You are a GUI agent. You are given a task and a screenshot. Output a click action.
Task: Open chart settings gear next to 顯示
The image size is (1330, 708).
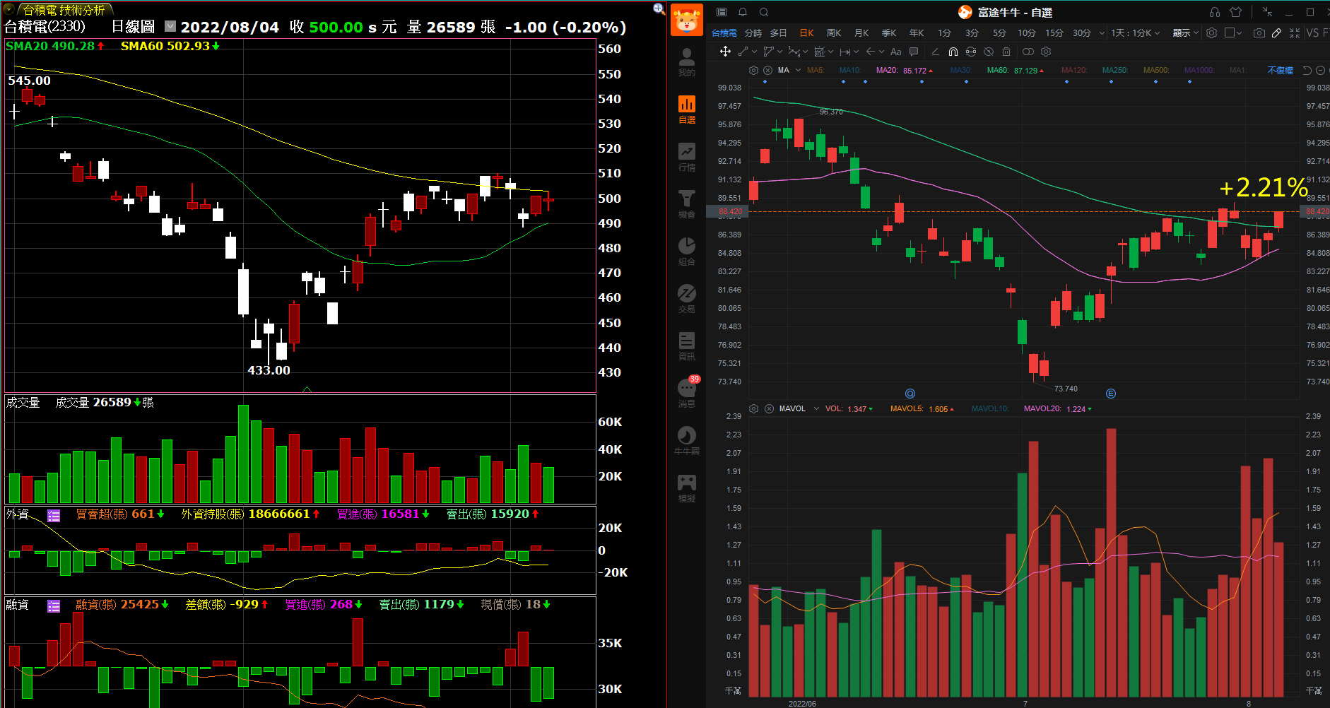[x=1211, y=33]
